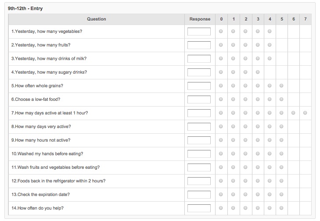Viewport: 320px width, 221px height.
Task: Select 6 for days active at least 1 hour
Action: point(293,113)
